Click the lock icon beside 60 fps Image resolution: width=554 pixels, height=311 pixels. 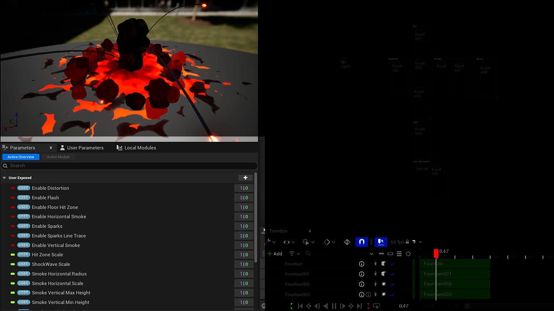pyautogui.click(x=407, y=242)
